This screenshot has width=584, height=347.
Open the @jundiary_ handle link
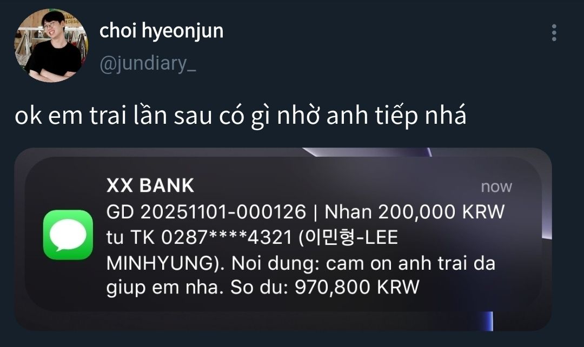pos(148,63)
